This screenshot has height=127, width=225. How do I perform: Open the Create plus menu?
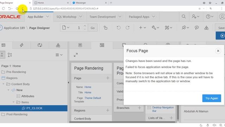[x=142, y=28]
